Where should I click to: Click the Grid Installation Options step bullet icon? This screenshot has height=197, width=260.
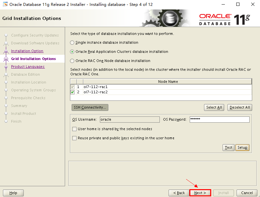[6, 59]
